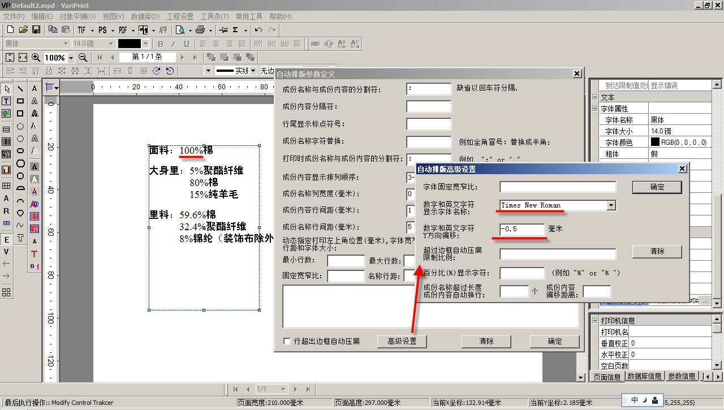Click the 字体固定宽窄比 input field
The image size is (724, 410).
click(558, 187)
